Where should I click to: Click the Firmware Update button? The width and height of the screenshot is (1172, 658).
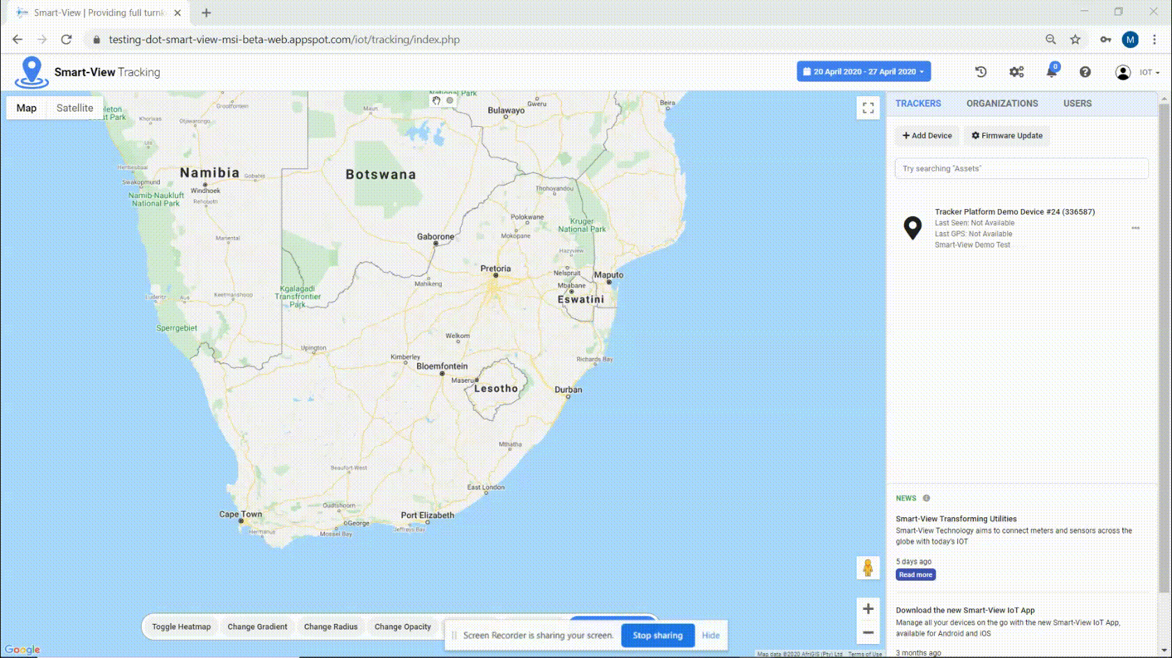click(x=1007, y=136)
